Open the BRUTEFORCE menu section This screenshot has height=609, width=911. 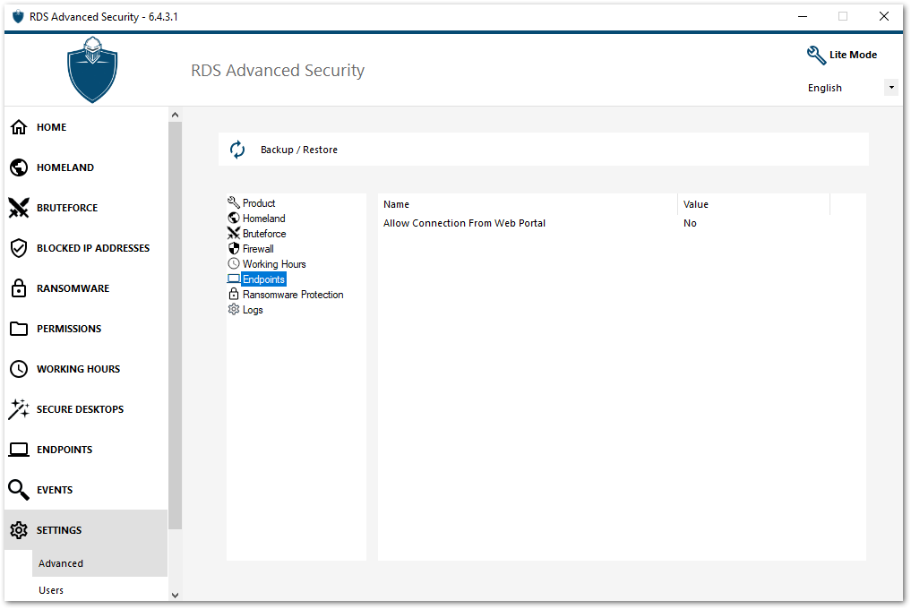pyautogui.click(x=86, y=208)
